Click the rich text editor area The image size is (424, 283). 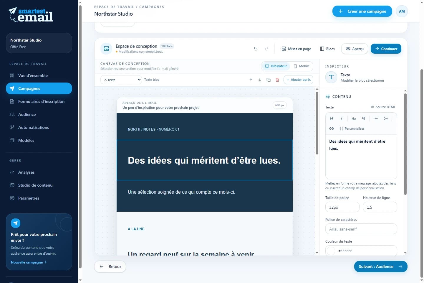tap(361, 157)
